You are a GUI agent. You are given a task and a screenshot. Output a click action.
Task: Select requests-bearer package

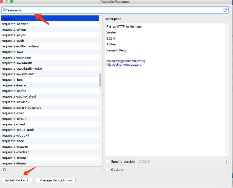click(x=50, y=85)
